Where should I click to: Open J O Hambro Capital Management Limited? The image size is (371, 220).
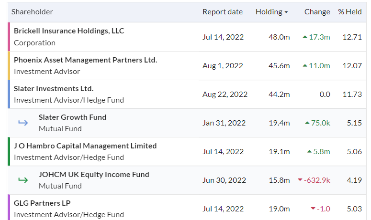pos(85,146)
